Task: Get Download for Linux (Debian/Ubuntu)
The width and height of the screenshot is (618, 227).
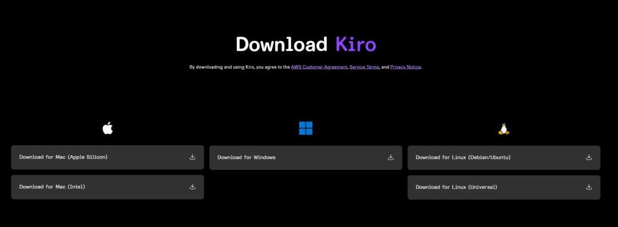Action: [504, 158]
